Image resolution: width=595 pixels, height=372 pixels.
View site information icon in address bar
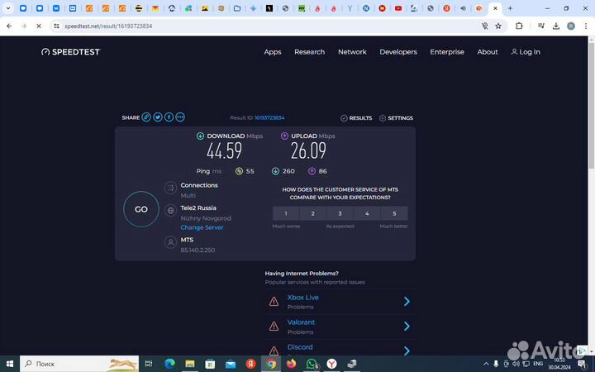tap(56, 26)
